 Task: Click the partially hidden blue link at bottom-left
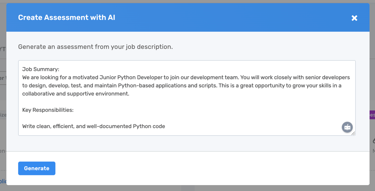pyautogui.click(x=3, y=181)
